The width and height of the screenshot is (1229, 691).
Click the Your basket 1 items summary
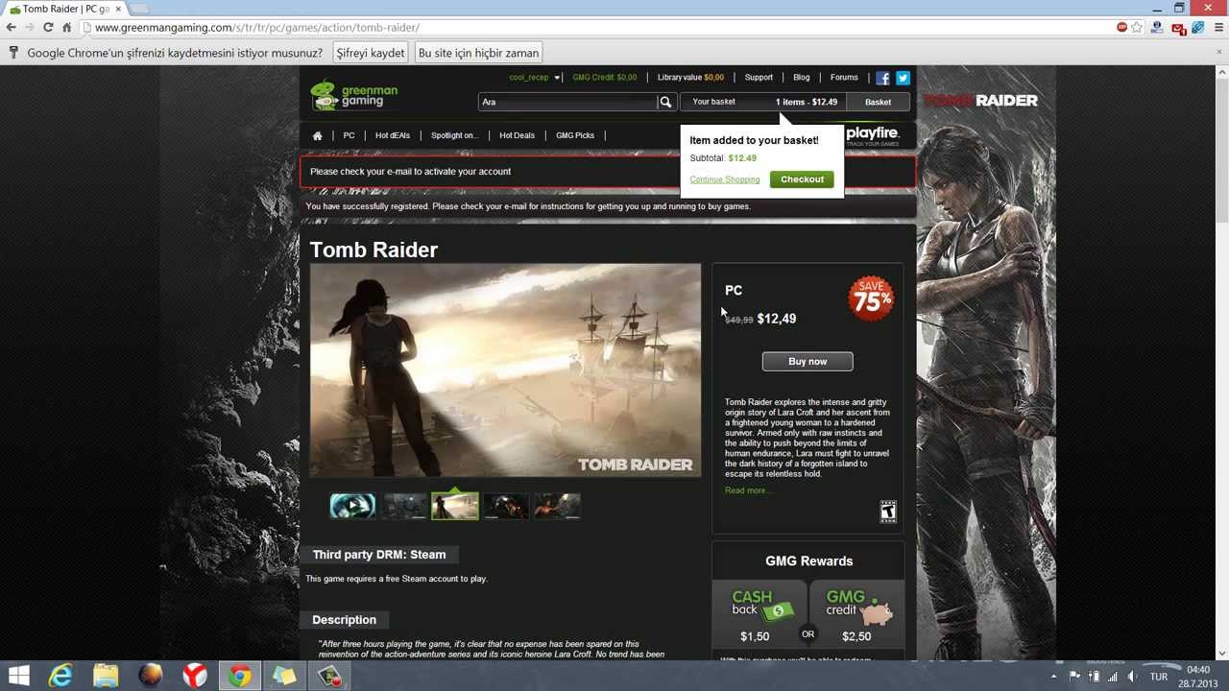(x=764, y=102)
